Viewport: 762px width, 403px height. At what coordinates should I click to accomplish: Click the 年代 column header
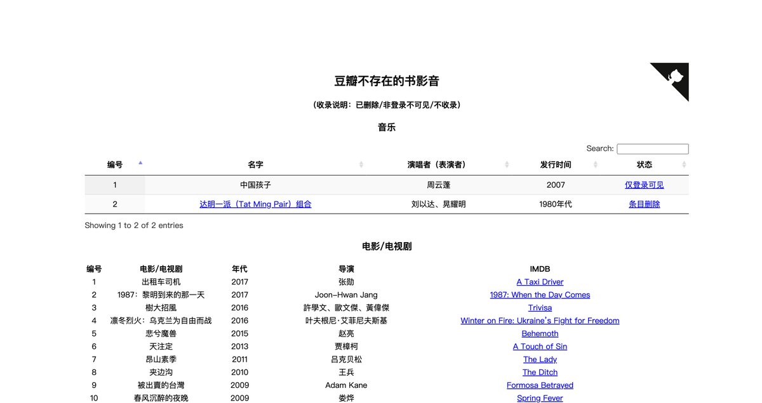tap(239, 269)
